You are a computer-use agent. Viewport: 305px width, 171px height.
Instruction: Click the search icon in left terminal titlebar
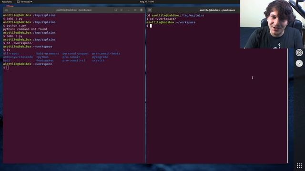tap(116, 10)
